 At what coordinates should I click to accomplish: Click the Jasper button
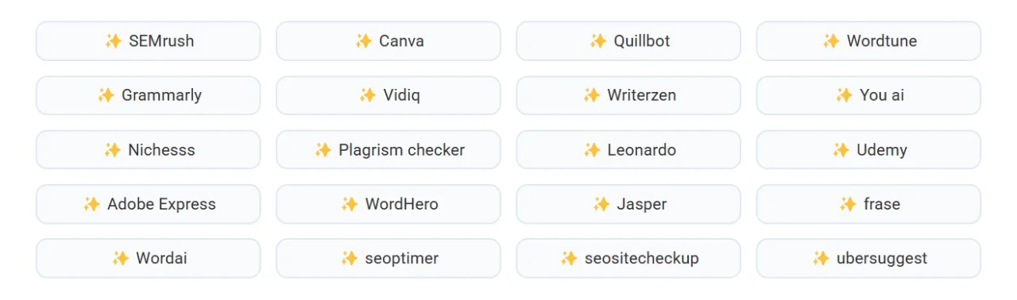pos(628,204)
